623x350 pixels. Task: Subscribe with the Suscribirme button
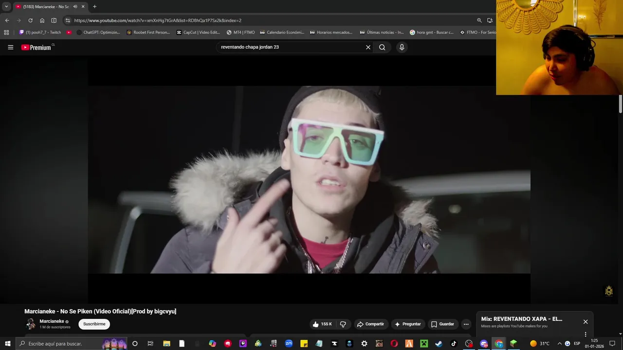coord(94,324)
